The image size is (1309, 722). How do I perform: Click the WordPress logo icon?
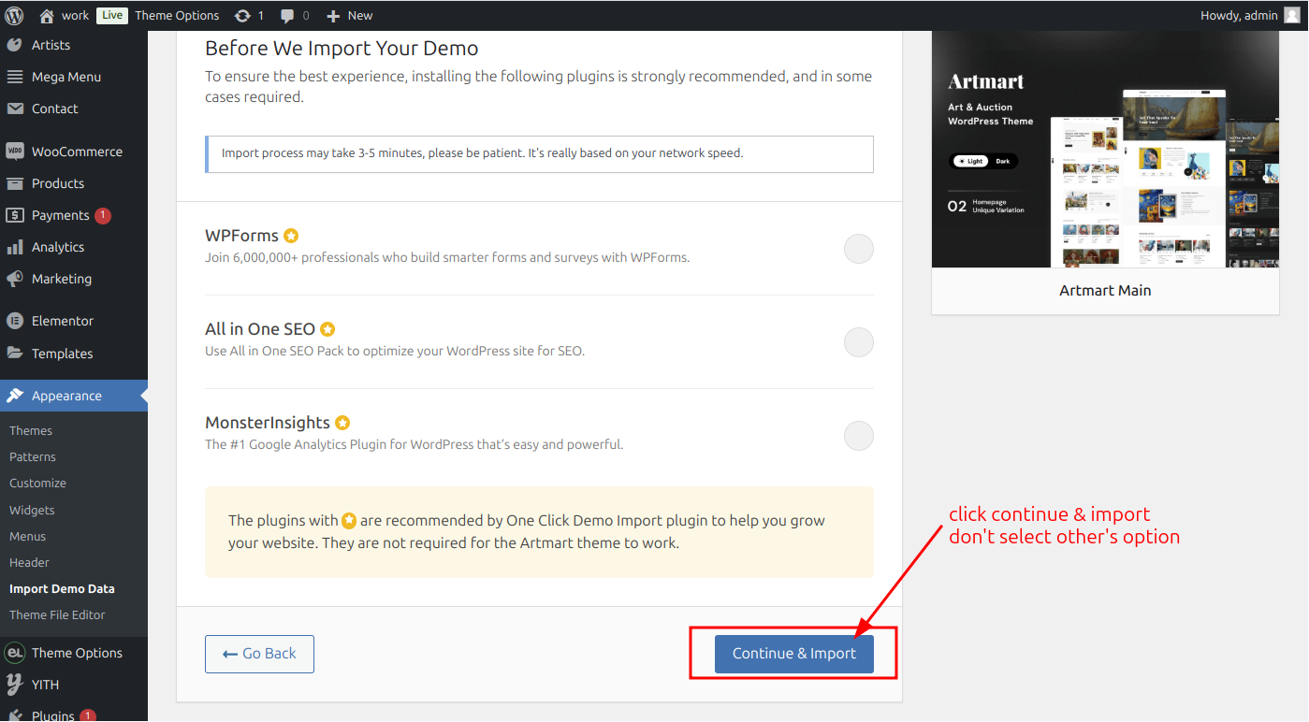coord(14,15)
